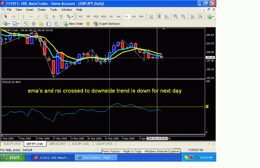Toggle chart shift icon

pos(201,16)
